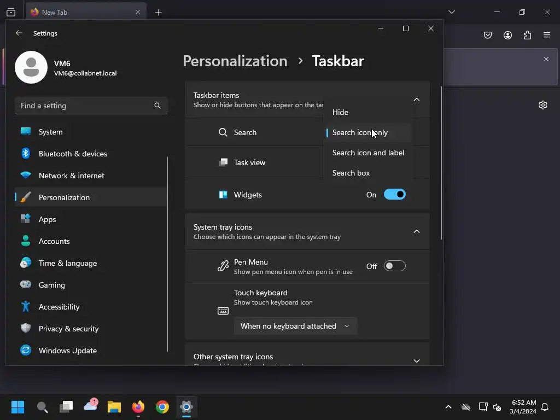The image size is (560, 420).
Task: Open File Explorer from taskbar
Action: click(x=114, y=407)
